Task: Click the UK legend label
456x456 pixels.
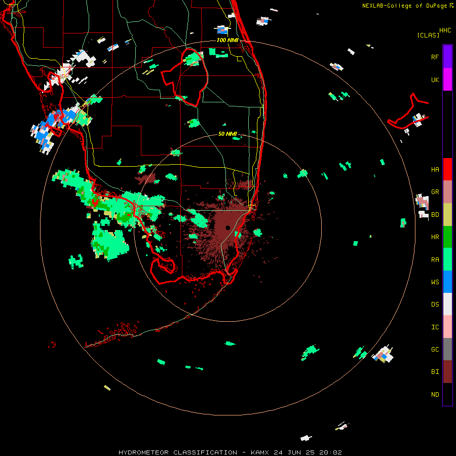Action: click(x=435, y=80)
